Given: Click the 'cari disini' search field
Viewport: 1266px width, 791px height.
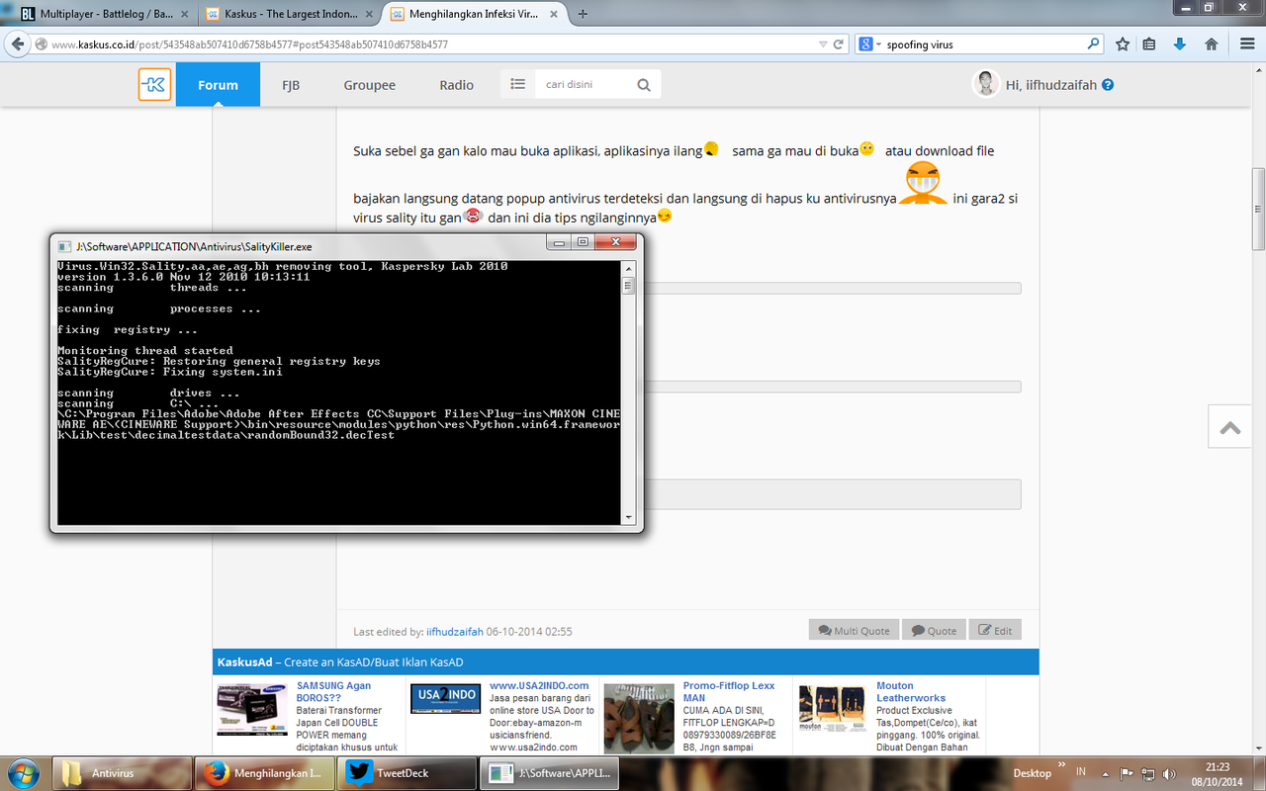Looking at the screenshot, I should [x=584, y=85].
